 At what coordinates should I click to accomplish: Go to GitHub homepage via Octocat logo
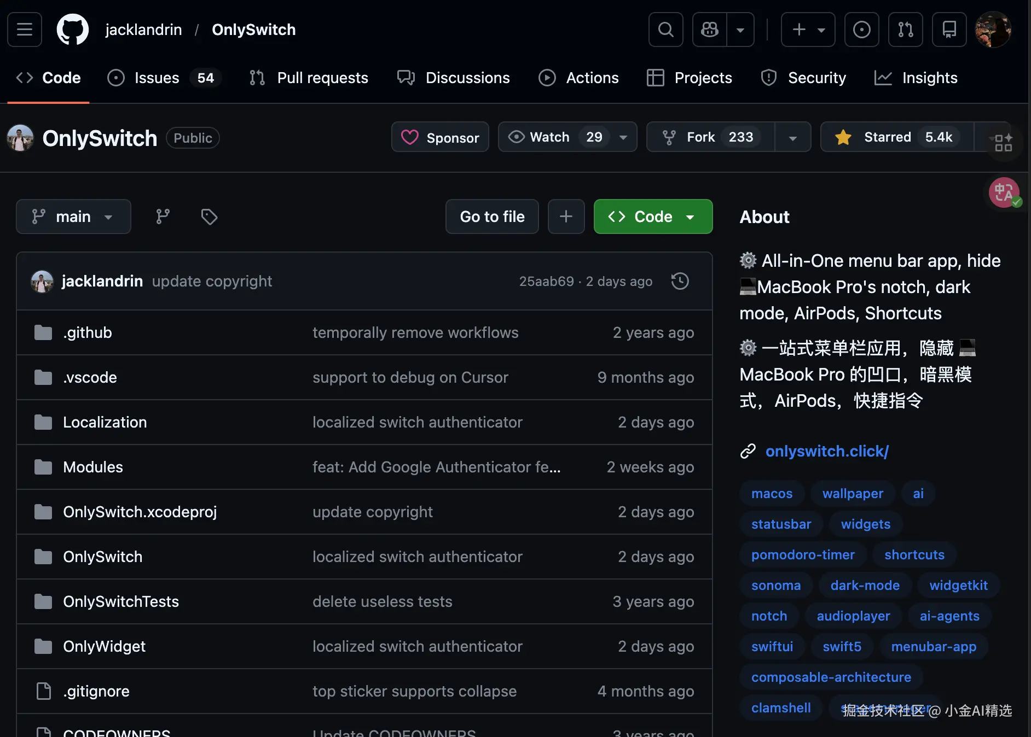[73, 30]
